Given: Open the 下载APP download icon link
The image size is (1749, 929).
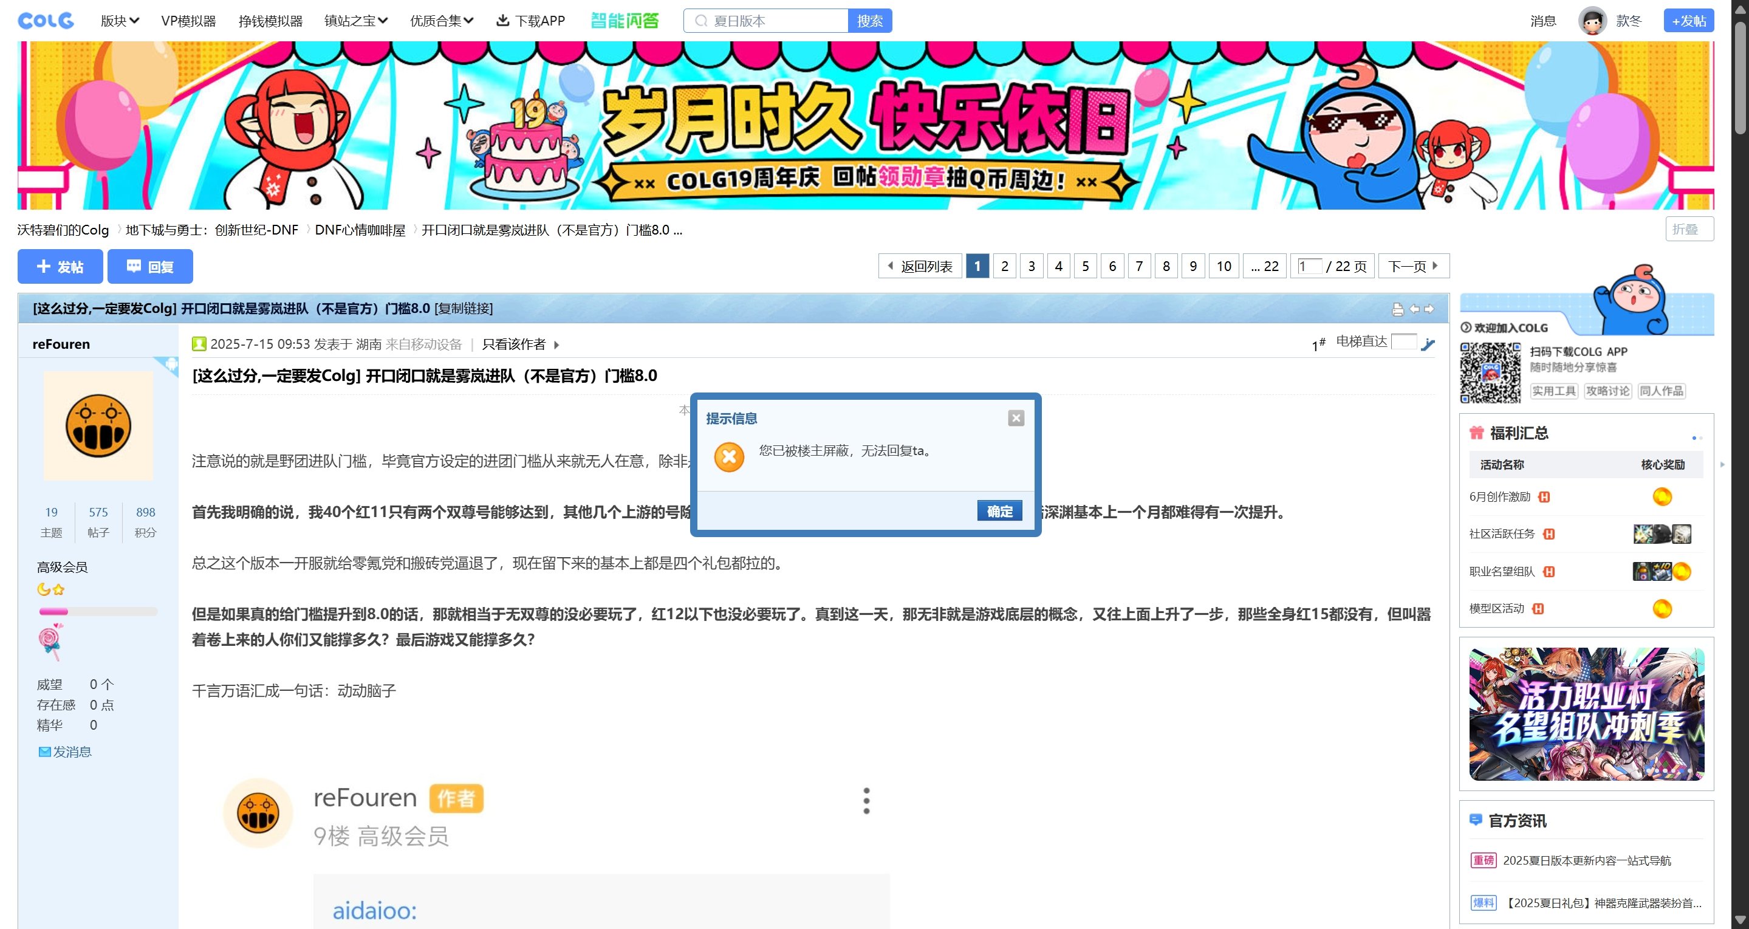Looking at the screenshot, I should click(502, 21).
